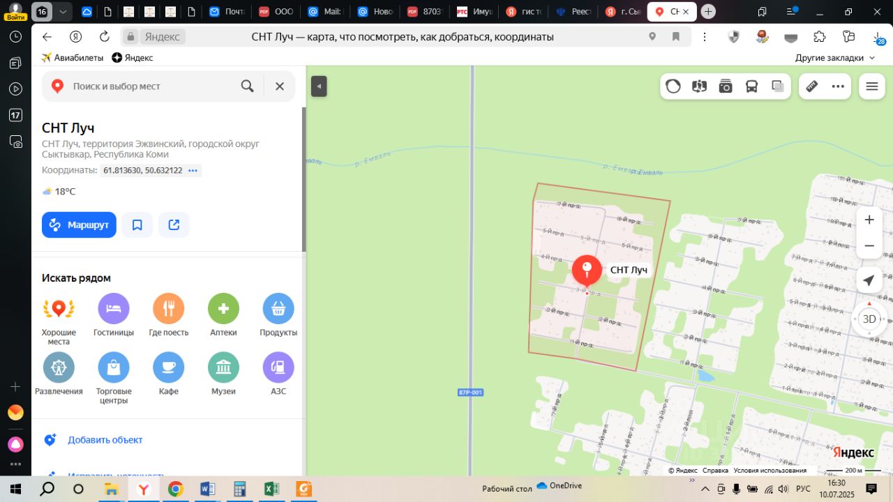Toggle the traffic layer icon on map toolbar

(673, 86)
